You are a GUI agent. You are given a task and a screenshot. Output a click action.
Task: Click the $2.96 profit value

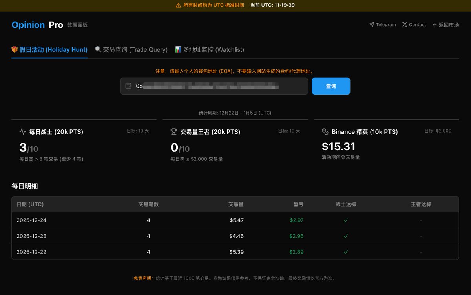point(297,236)
